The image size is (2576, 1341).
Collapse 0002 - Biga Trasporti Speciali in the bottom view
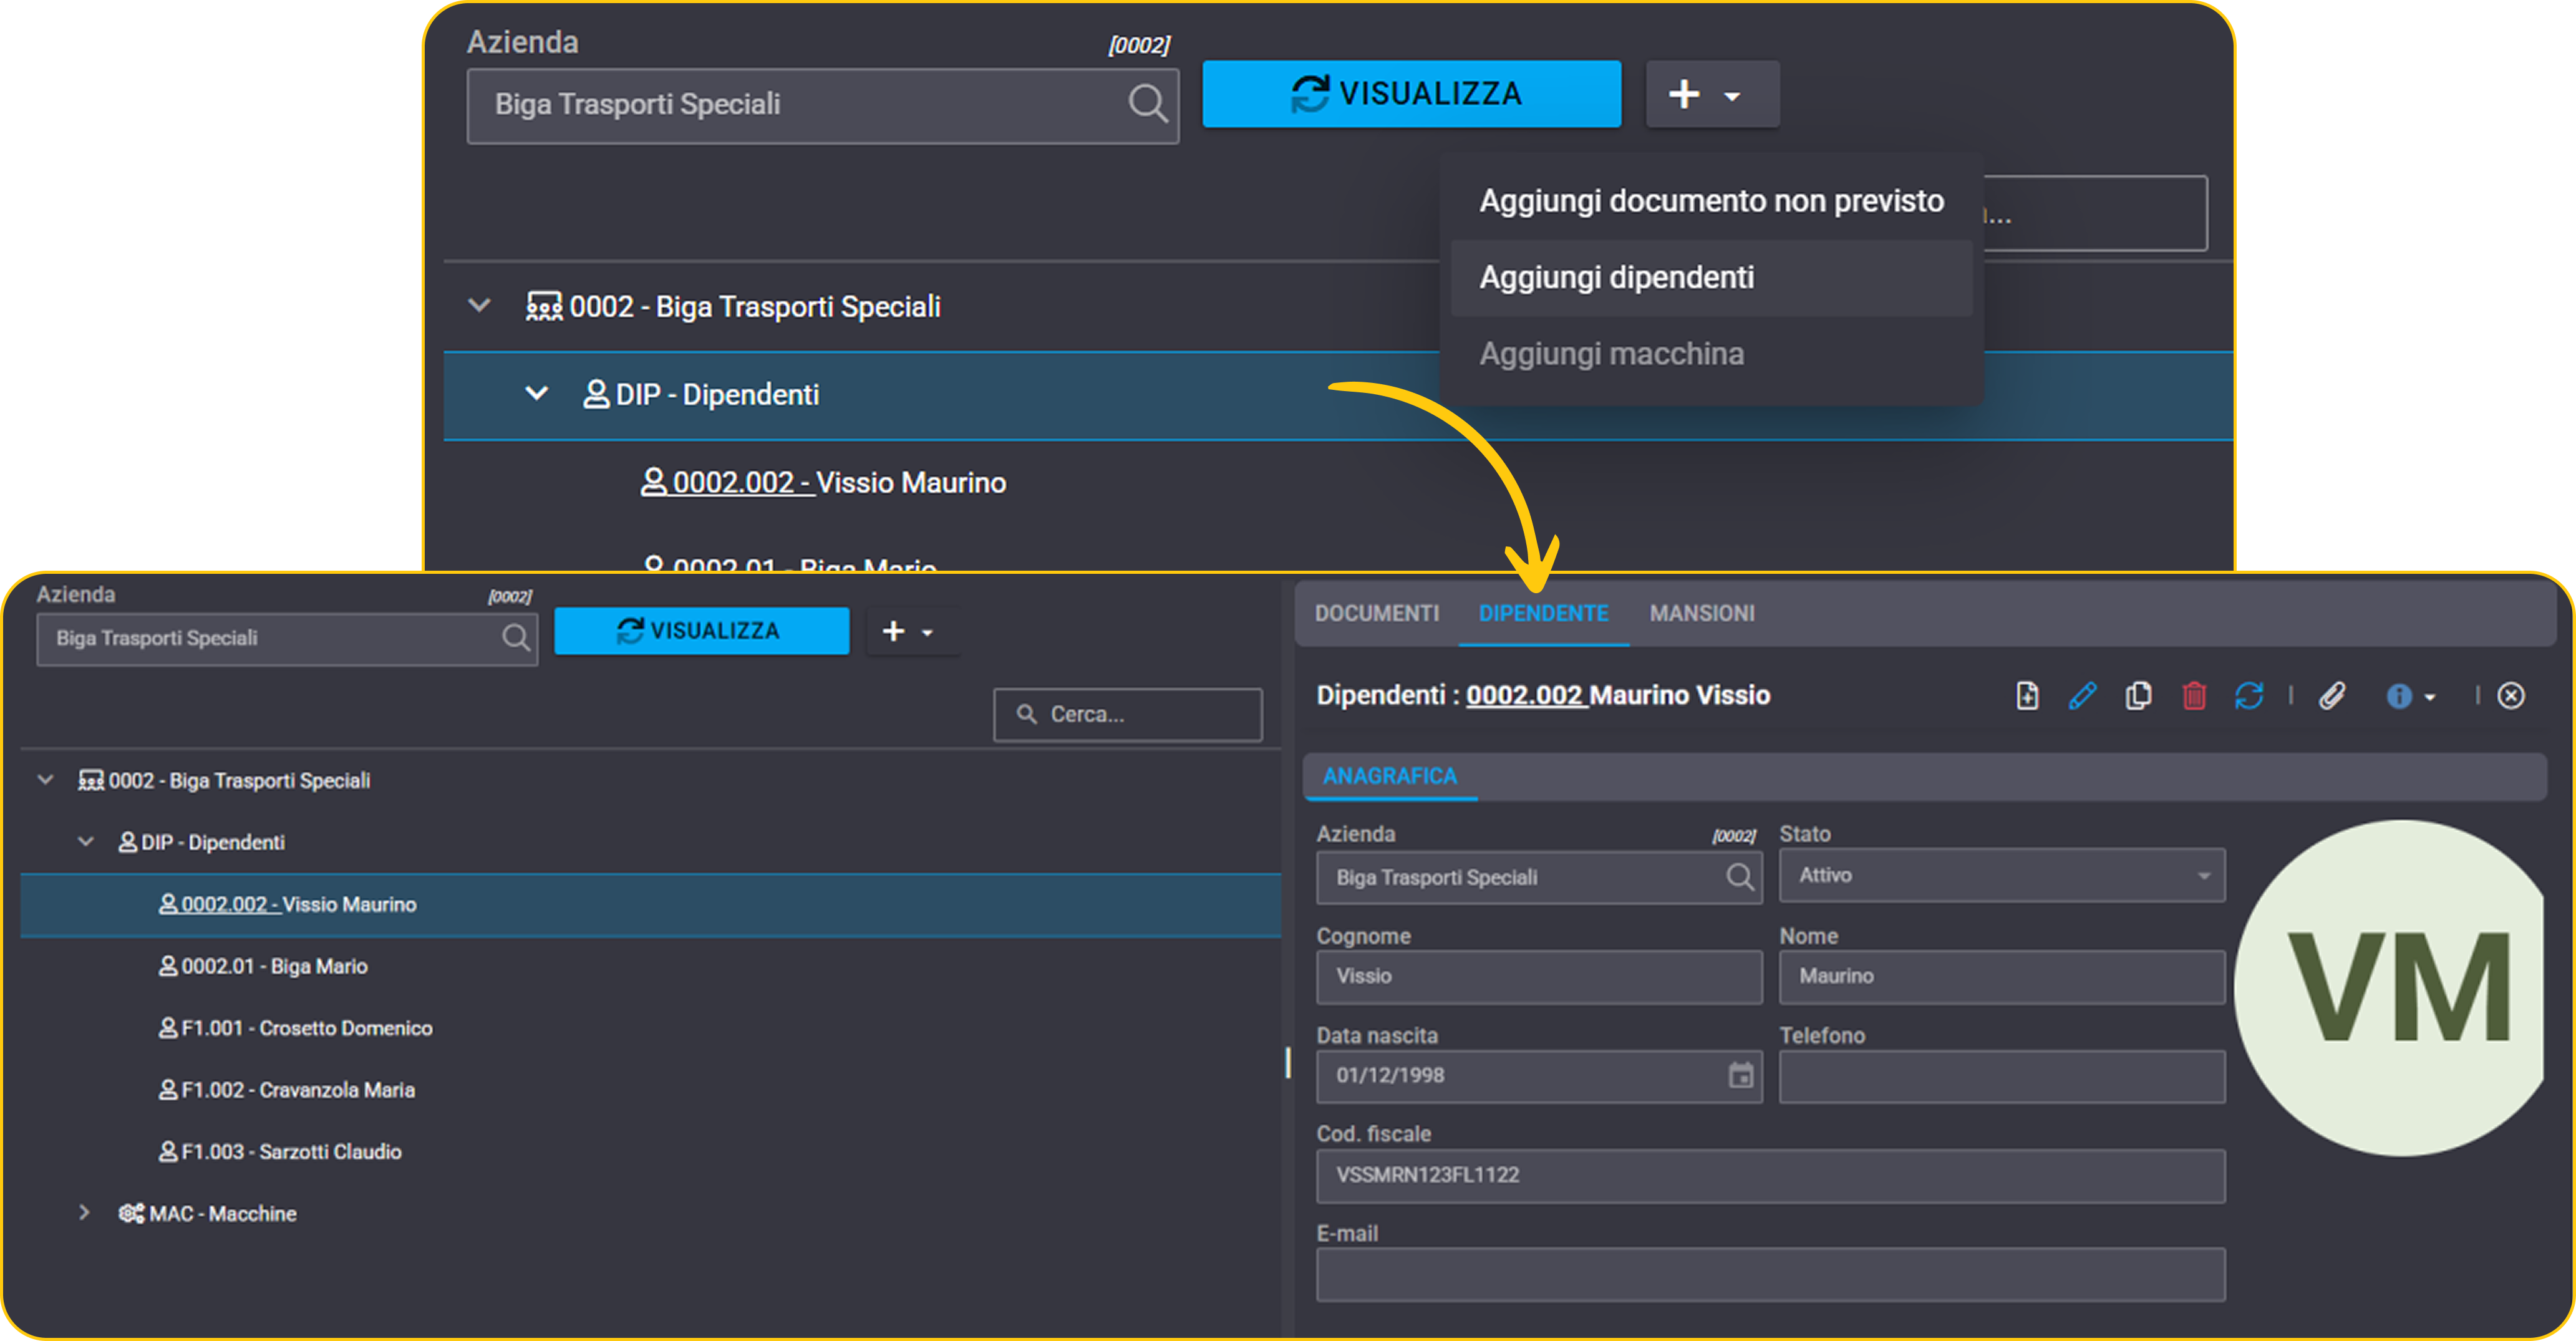point(45,780)
